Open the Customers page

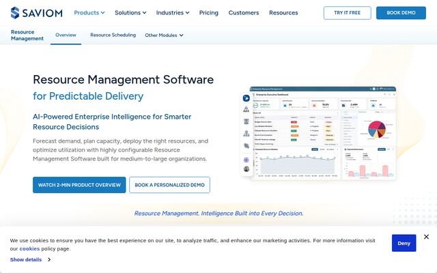244,13
